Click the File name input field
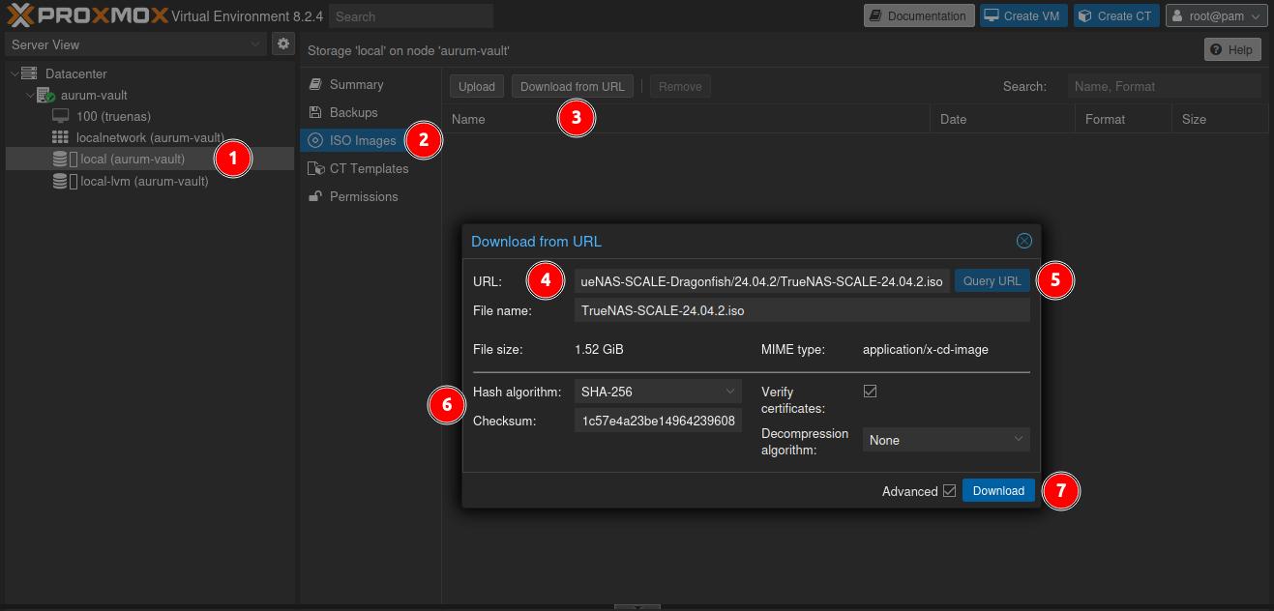The height and width of the screenshot is (611, 1274). [x=802, y=310]
